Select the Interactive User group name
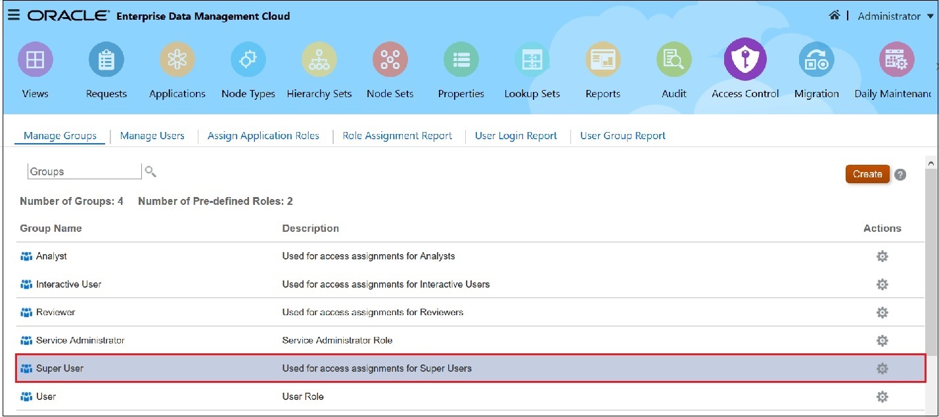 coord(68,284)
